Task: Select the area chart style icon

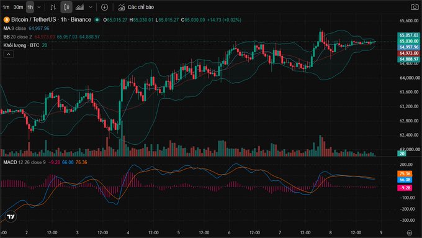Action: (x=79, y=7)
